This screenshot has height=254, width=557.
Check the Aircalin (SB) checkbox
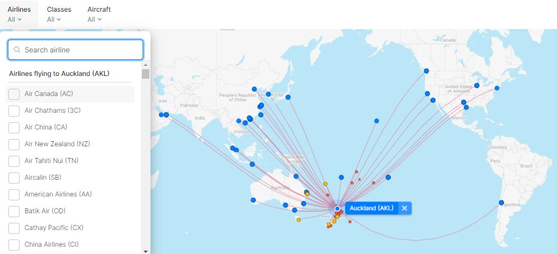click(14, 178)
